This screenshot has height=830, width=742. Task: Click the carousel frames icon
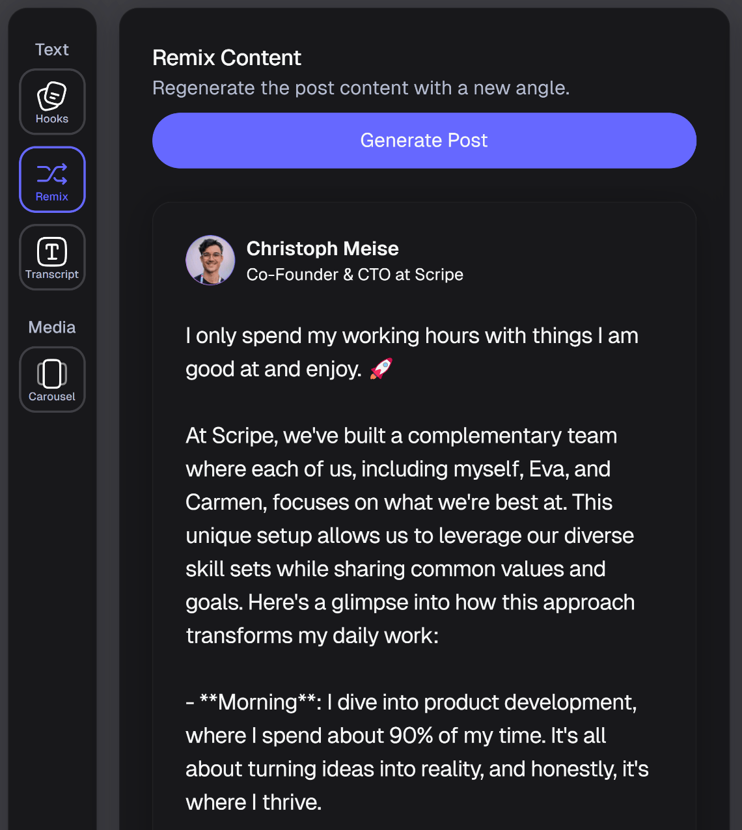pyautogui.click(x=52, y=372)
